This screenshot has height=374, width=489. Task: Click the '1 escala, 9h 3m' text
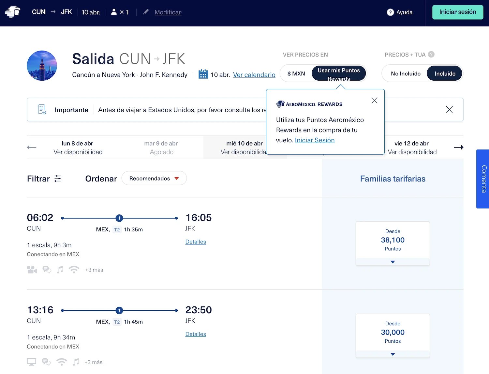pos(49,245)
